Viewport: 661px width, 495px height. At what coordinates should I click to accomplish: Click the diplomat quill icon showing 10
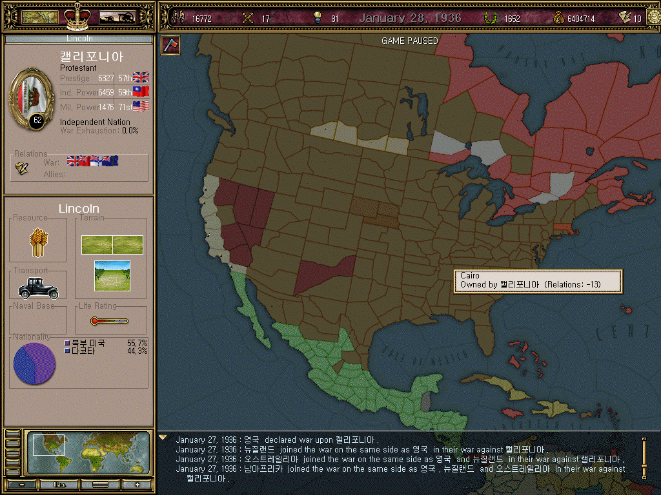click(x=625, y=17)
